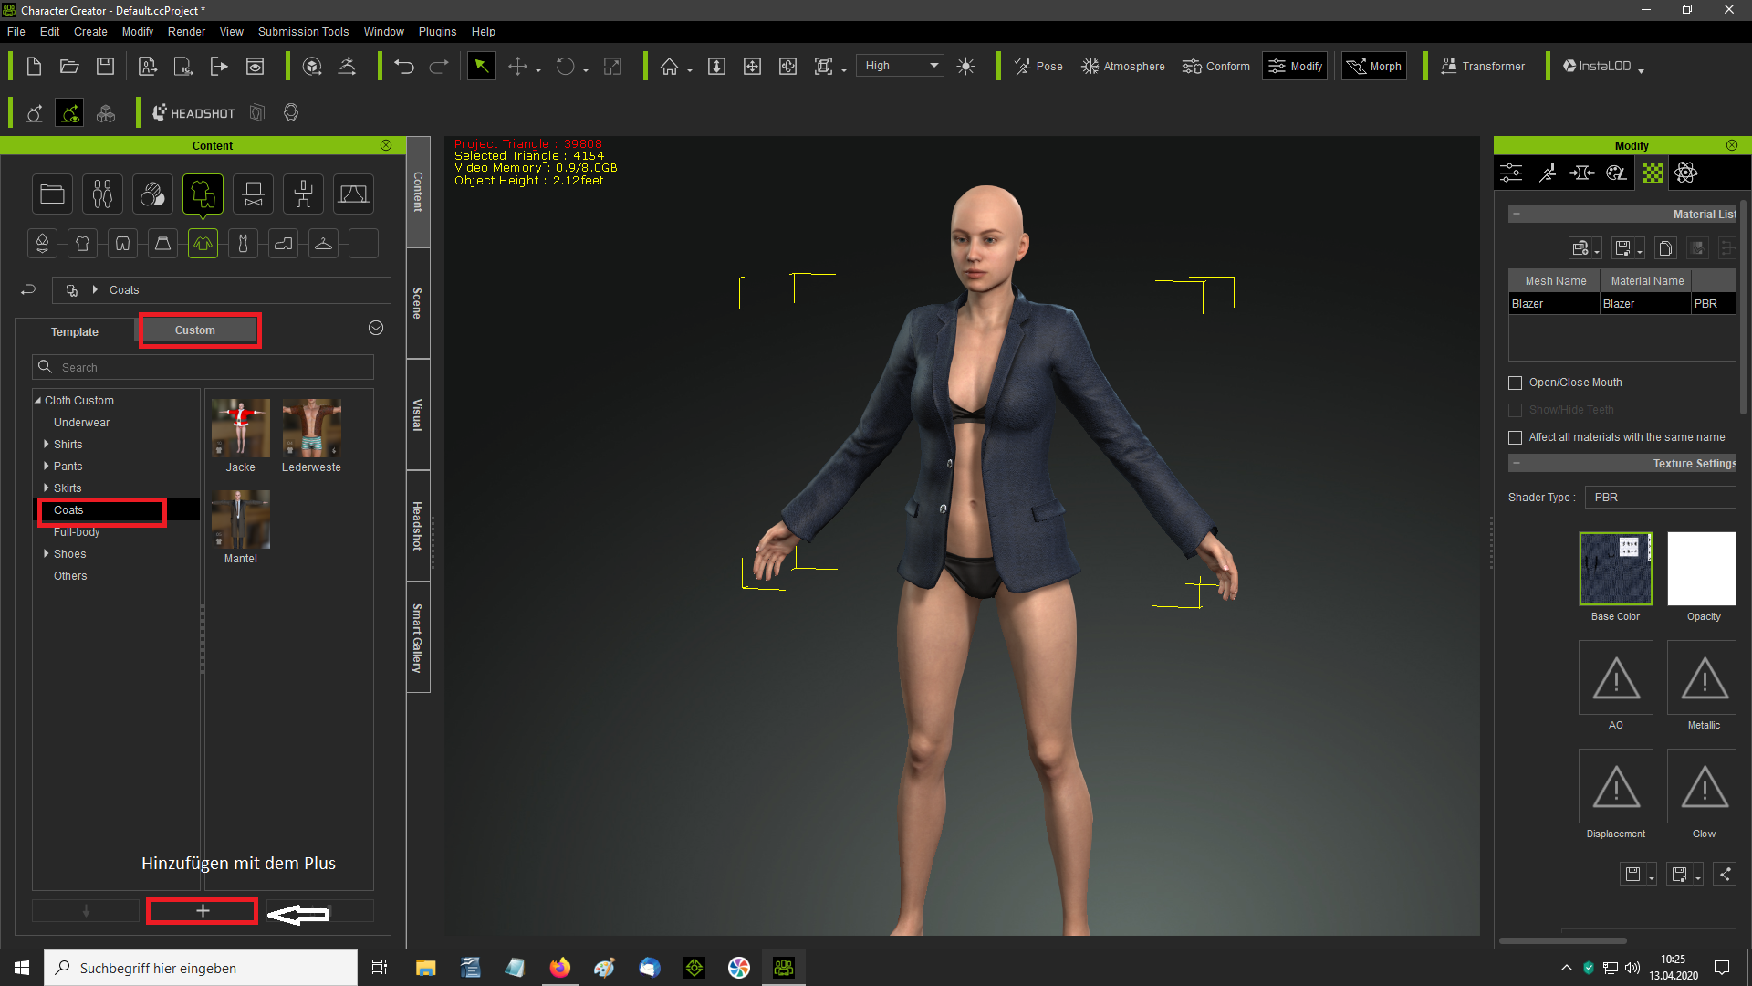Click in the content Search field

[x=203, y=367]
